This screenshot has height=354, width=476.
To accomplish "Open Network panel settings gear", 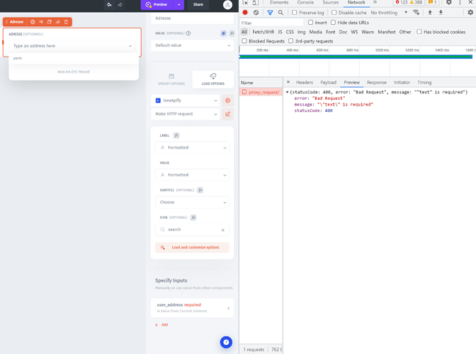I will click(x=470, y=13).
